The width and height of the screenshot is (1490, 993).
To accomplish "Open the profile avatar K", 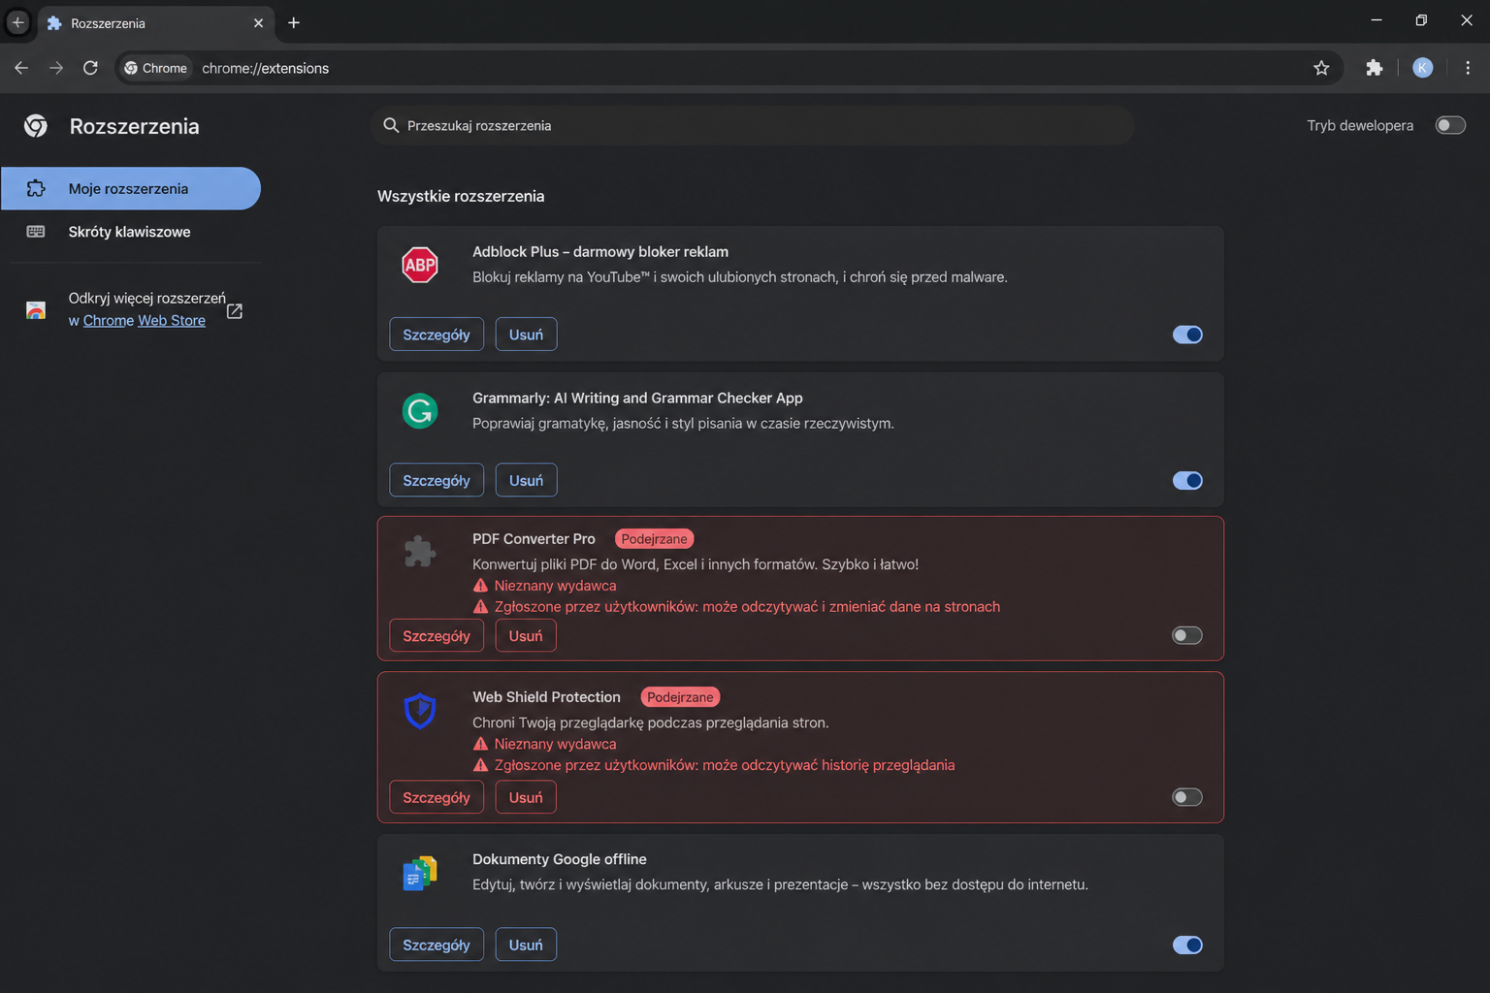I will pos(1422,68).
